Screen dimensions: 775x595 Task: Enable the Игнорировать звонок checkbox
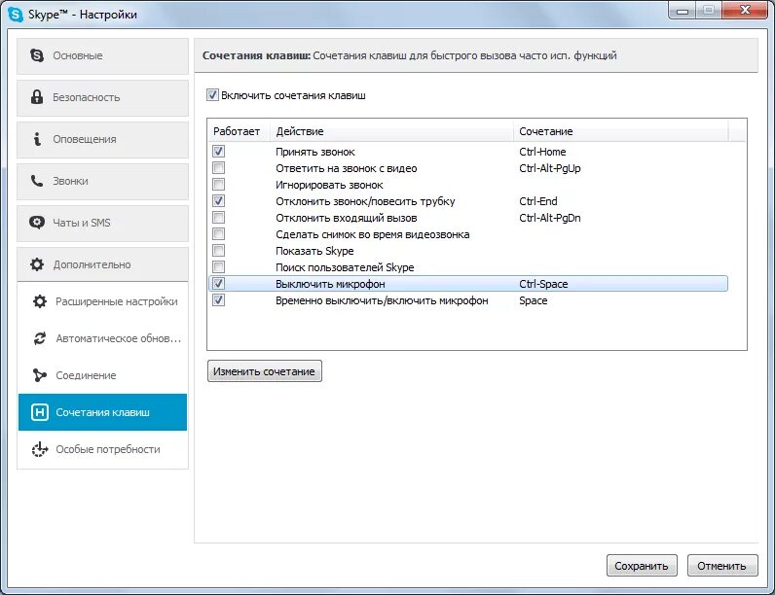(x=218, y=184)
